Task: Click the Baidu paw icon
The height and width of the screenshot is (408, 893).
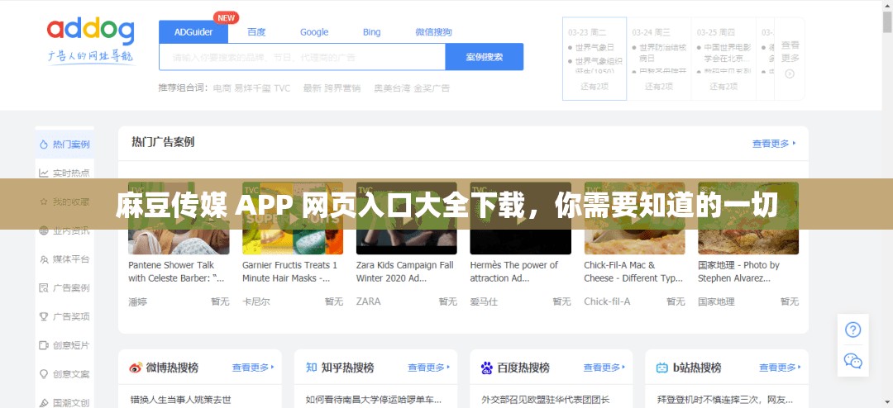Action: tap(487, 368)
